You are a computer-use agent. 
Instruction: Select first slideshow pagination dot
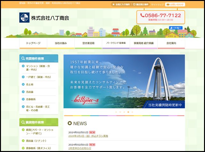pyautogui.click(x=116, y=112)
